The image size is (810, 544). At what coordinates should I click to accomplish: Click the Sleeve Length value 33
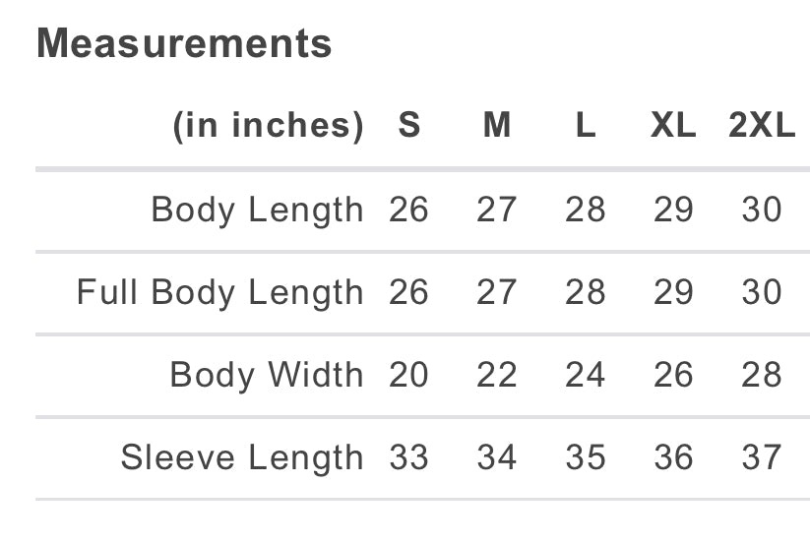coord(409,457)
